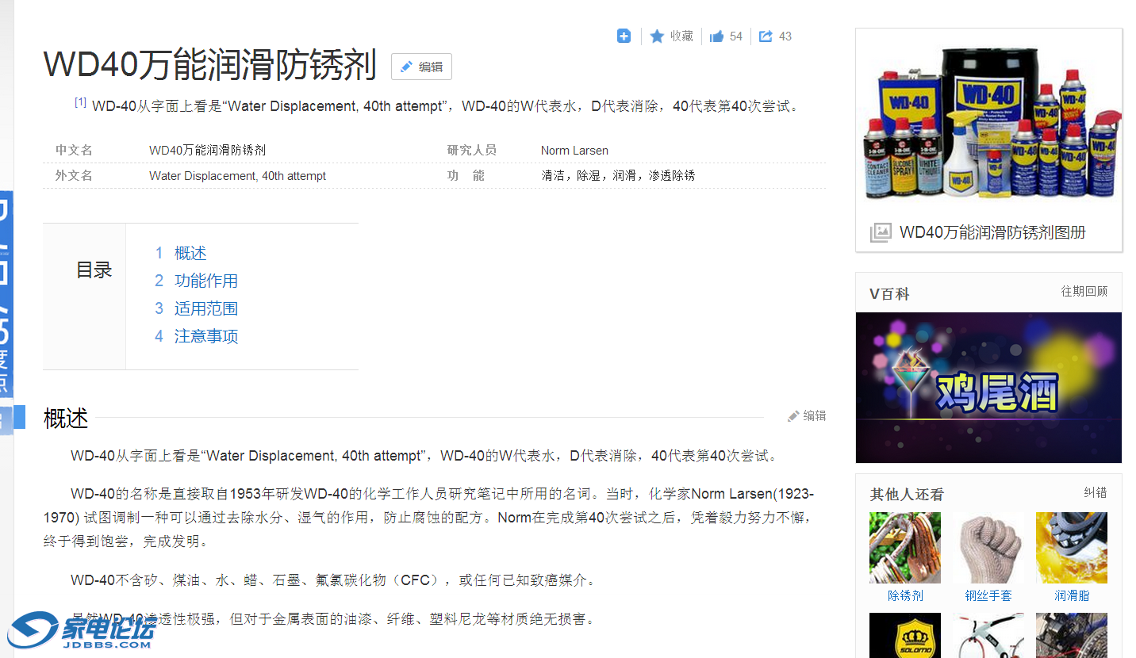Open 功能作用 from the 目录 list
1136x658 pixels.
[x=206, y=281]
